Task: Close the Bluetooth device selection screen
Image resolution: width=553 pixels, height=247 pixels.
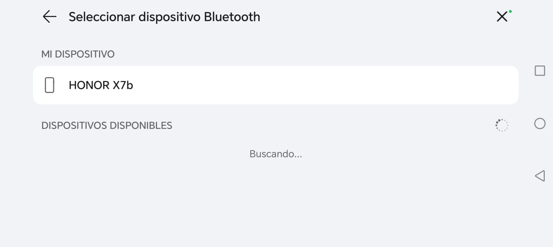Action: point(502,17)
